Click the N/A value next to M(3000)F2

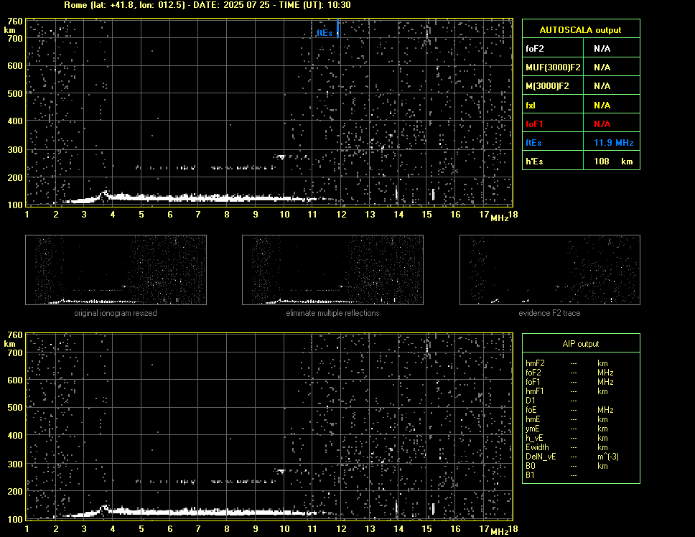602,86
